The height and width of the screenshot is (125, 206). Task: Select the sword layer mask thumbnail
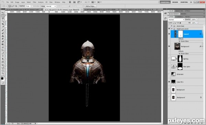[x=181, y=34]
